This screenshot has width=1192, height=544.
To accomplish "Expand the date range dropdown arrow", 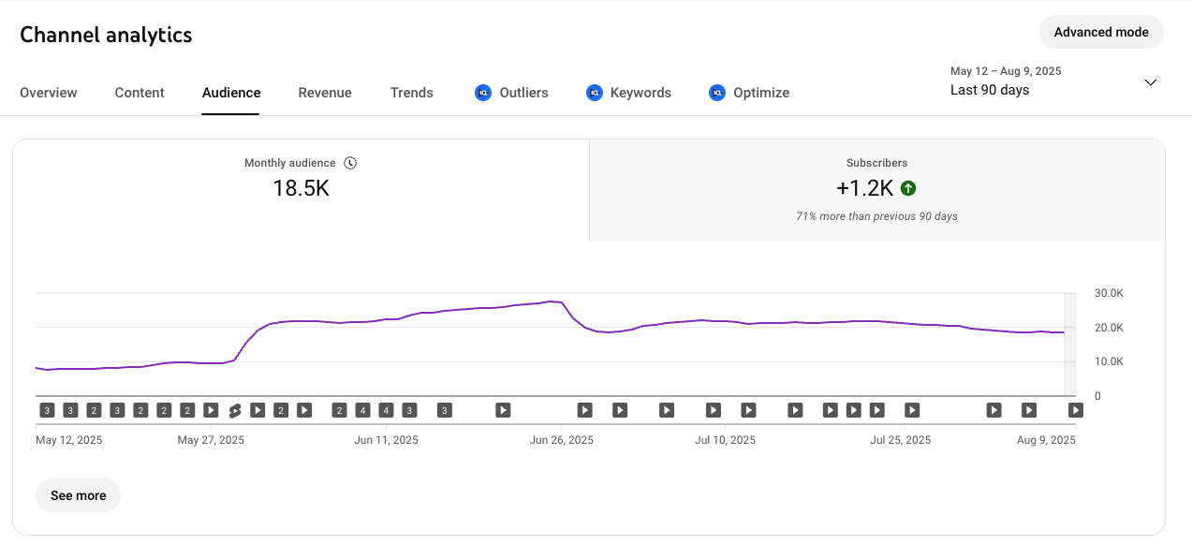I will tap(1151, 82).
